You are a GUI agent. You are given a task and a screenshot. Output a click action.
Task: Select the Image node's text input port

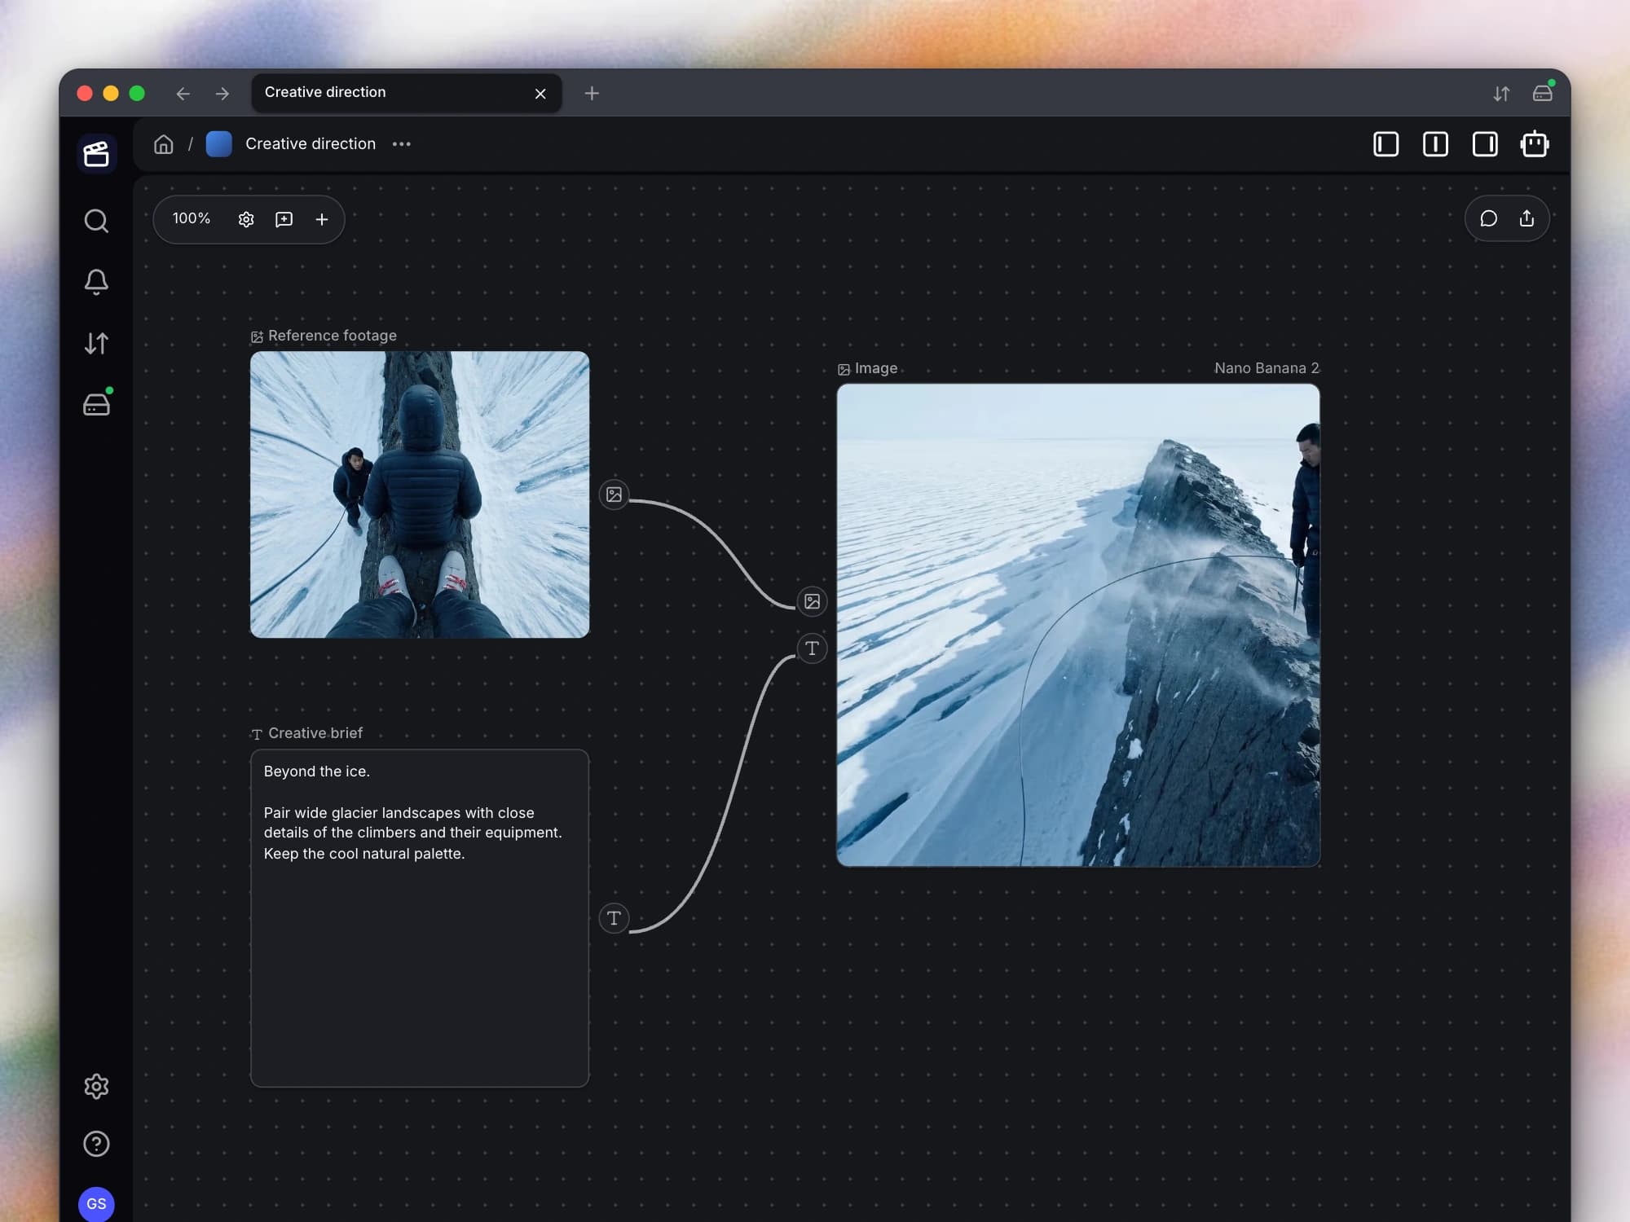click(x=812, y=648)
